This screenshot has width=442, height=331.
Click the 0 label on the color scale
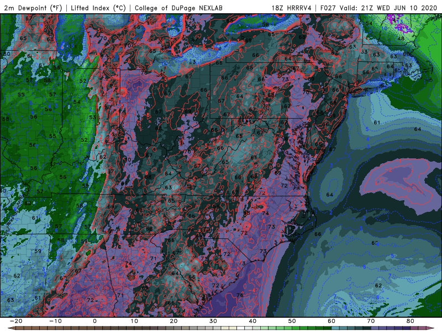[x=94, y=321]
